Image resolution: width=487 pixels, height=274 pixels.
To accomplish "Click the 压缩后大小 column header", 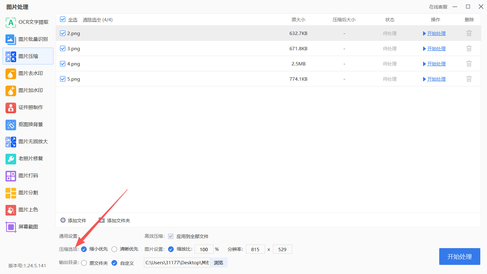I will (x=344, y=20).
